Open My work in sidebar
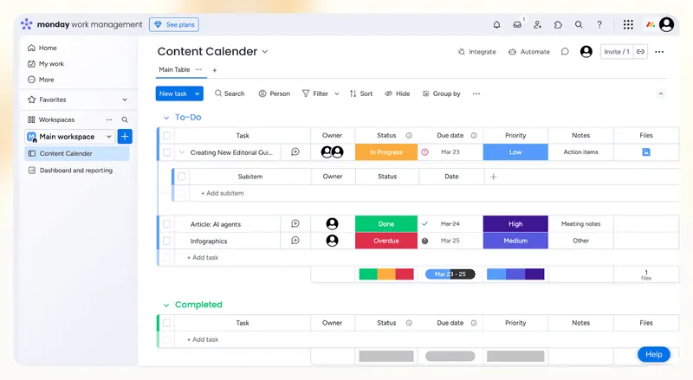693x380 pixels. 46,64
